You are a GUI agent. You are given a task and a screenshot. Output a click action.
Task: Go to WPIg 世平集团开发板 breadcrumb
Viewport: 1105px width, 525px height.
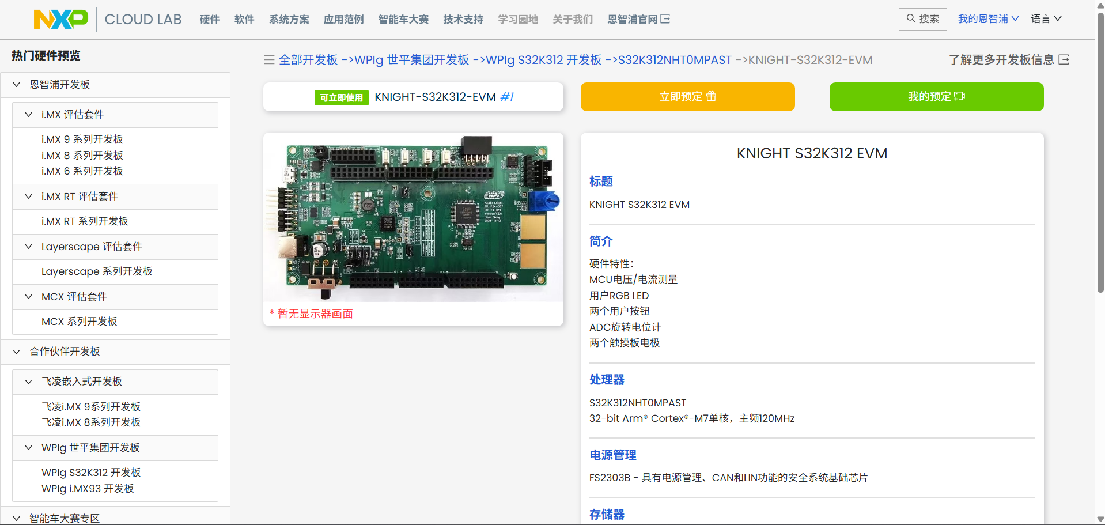(x=412, y=60)
